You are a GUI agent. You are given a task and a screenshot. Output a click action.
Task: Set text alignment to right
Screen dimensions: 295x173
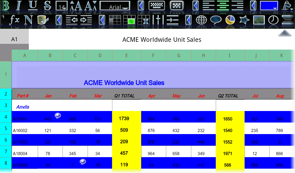coord(237,6)
